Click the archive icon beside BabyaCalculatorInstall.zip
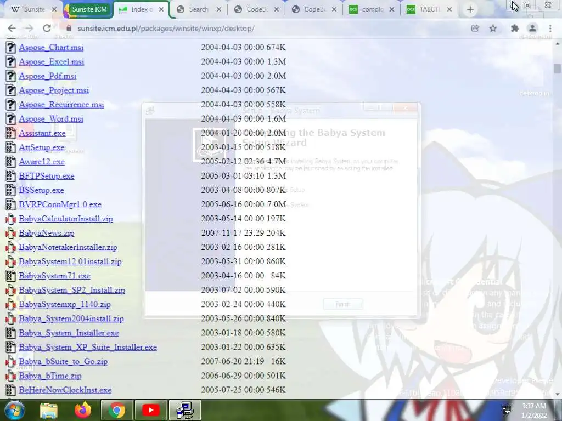The height and width of the screenshot is (421, 562). [x=11, y=219]
